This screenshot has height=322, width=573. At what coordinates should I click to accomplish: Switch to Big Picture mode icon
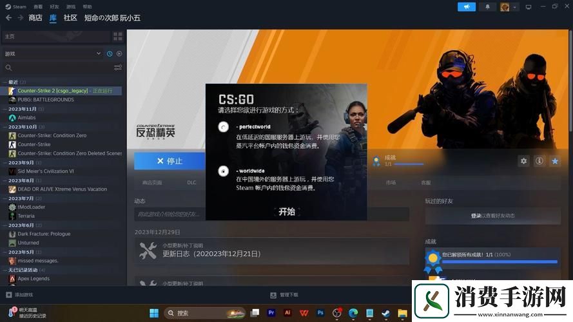pyautogui.click(x=529, y=7)
